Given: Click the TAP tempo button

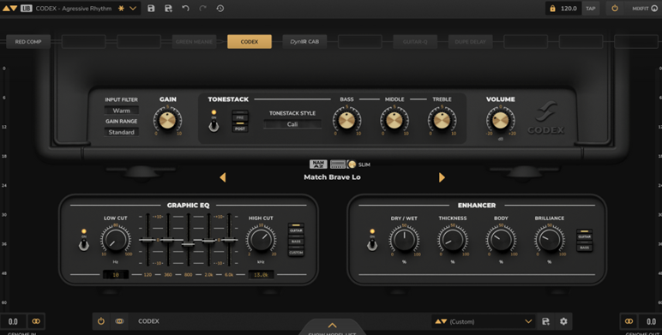Looking at the screenshot, I should click(590, 9).
